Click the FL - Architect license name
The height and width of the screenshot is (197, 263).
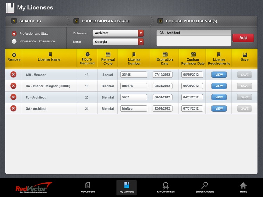(35, 97)
